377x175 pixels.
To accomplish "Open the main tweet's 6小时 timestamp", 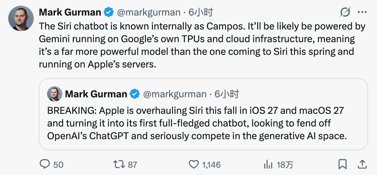I will [x=201, y=12].
